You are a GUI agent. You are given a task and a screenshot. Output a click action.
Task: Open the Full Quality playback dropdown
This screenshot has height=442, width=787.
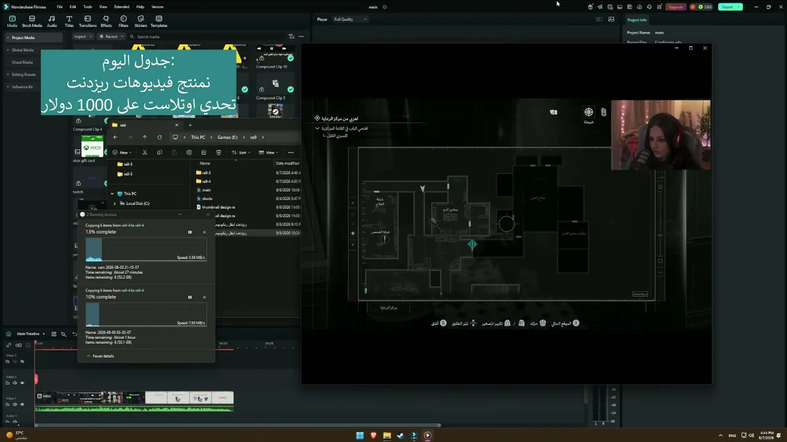(x=350, y=20)
